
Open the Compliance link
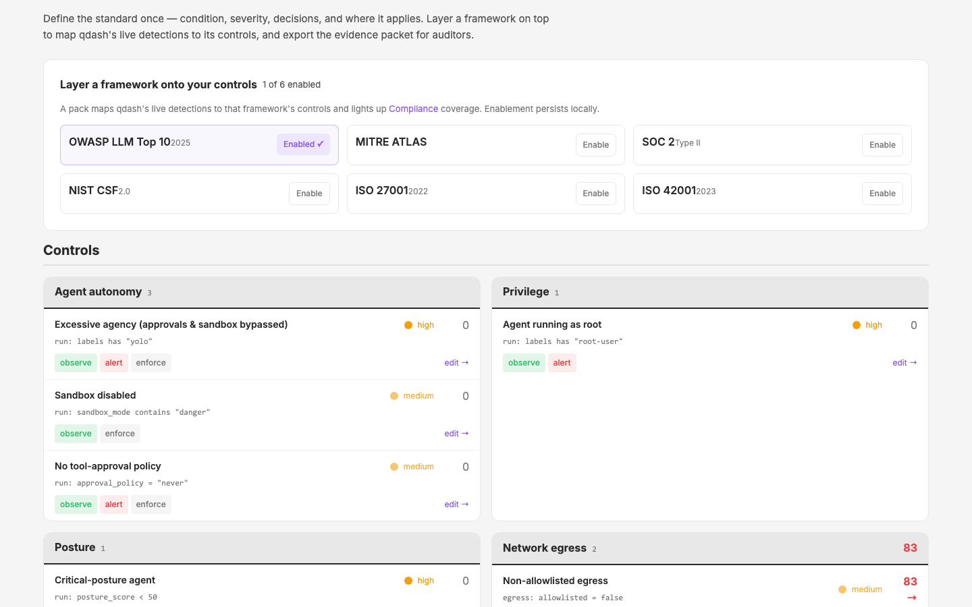(x=413, y=109)
